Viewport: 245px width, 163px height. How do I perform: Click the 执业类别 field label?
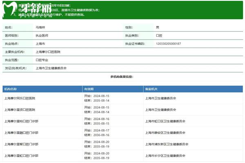(132, 35)
